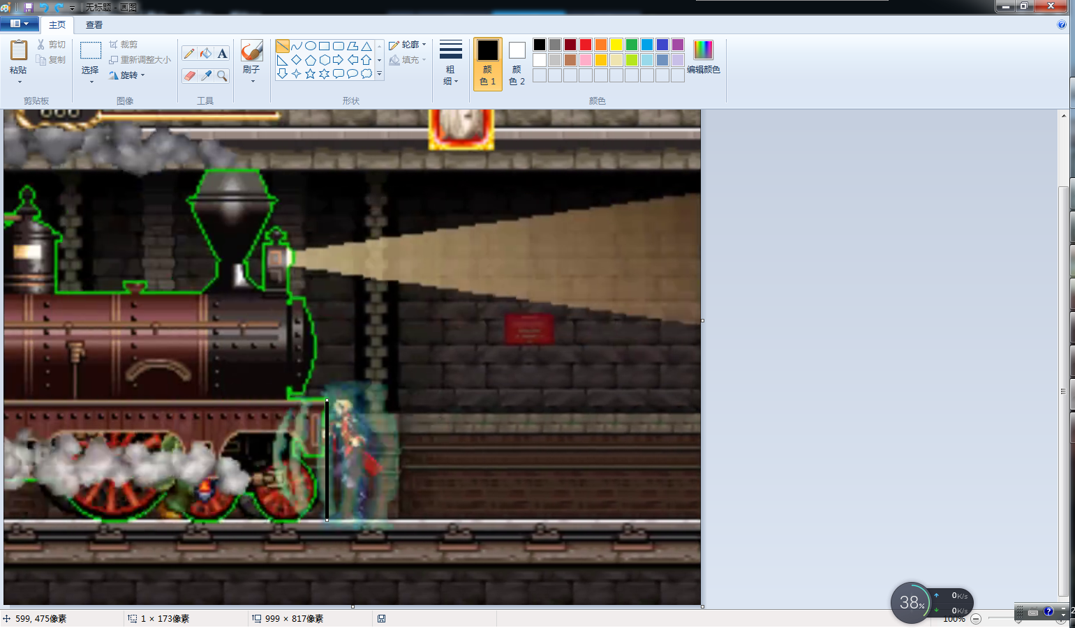Click the 剪切 cut button

pyautogui.click(x=51, y=45)
